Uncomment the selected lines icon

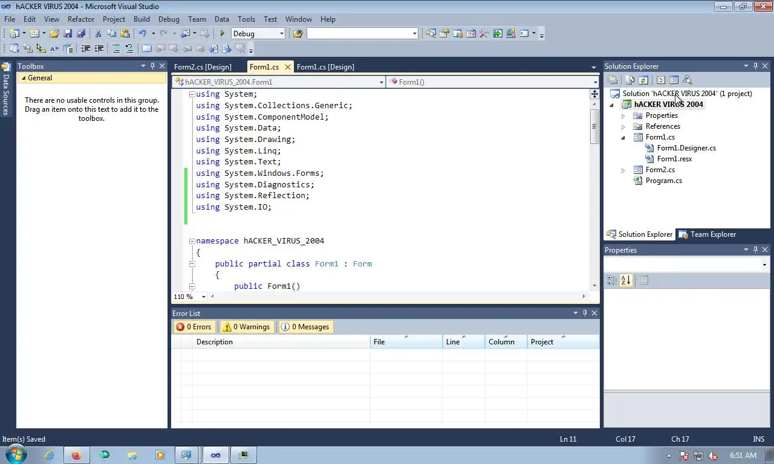click(129, 48)
